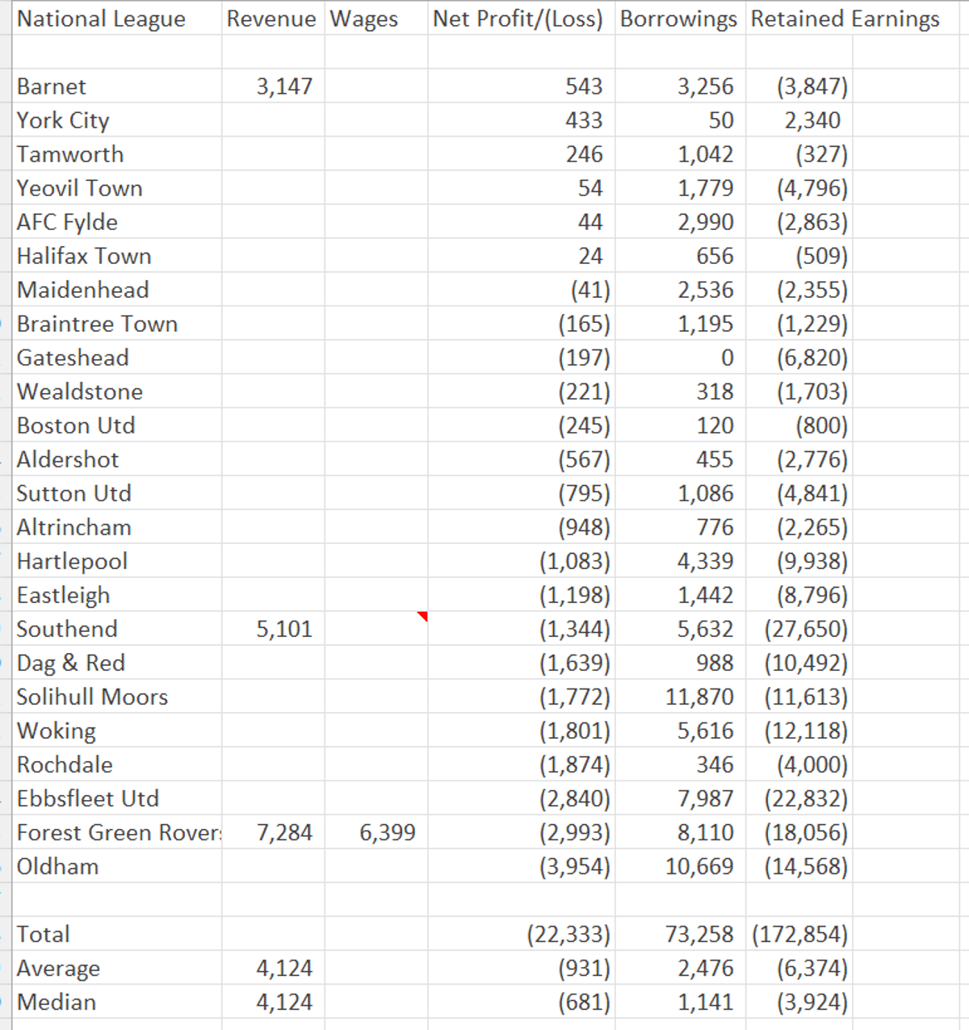Select Dag & Red borrowings 988
Viewport: 969px width, 1030px height.
coord(681,662)
